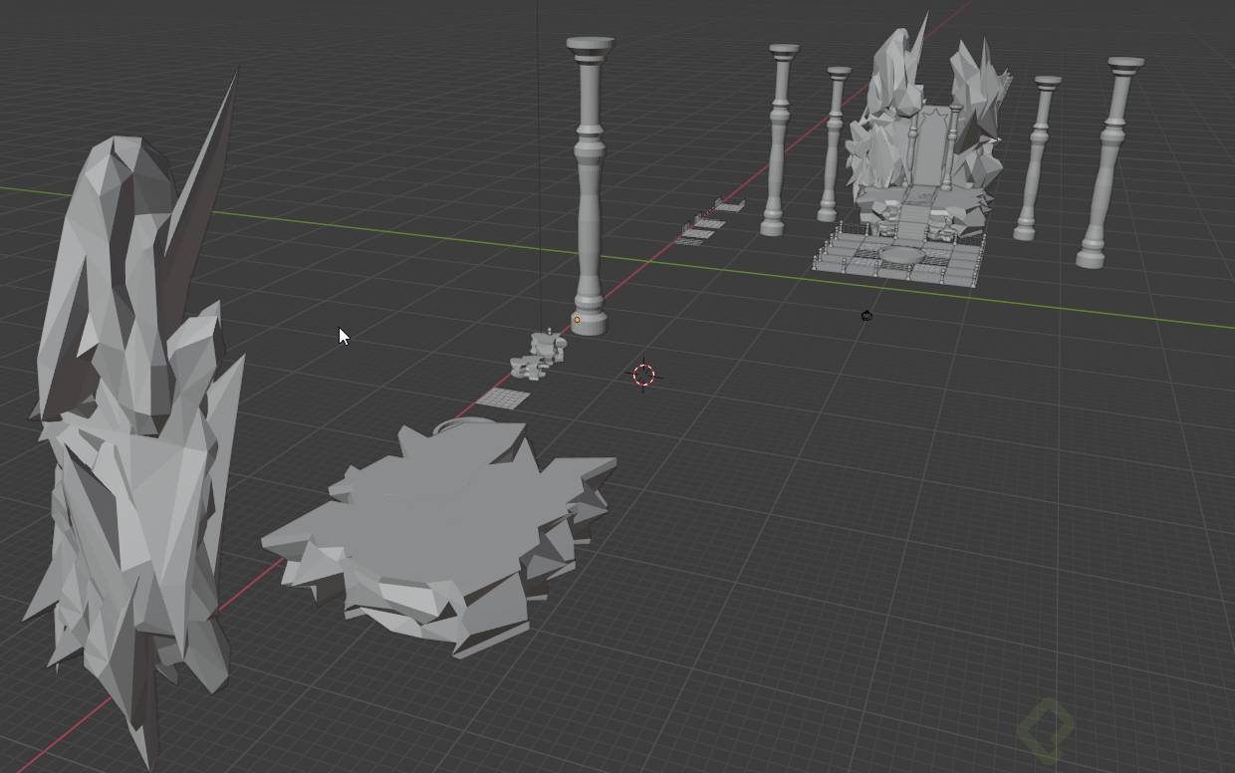Select the small black ring object near center

coord(865,315)
